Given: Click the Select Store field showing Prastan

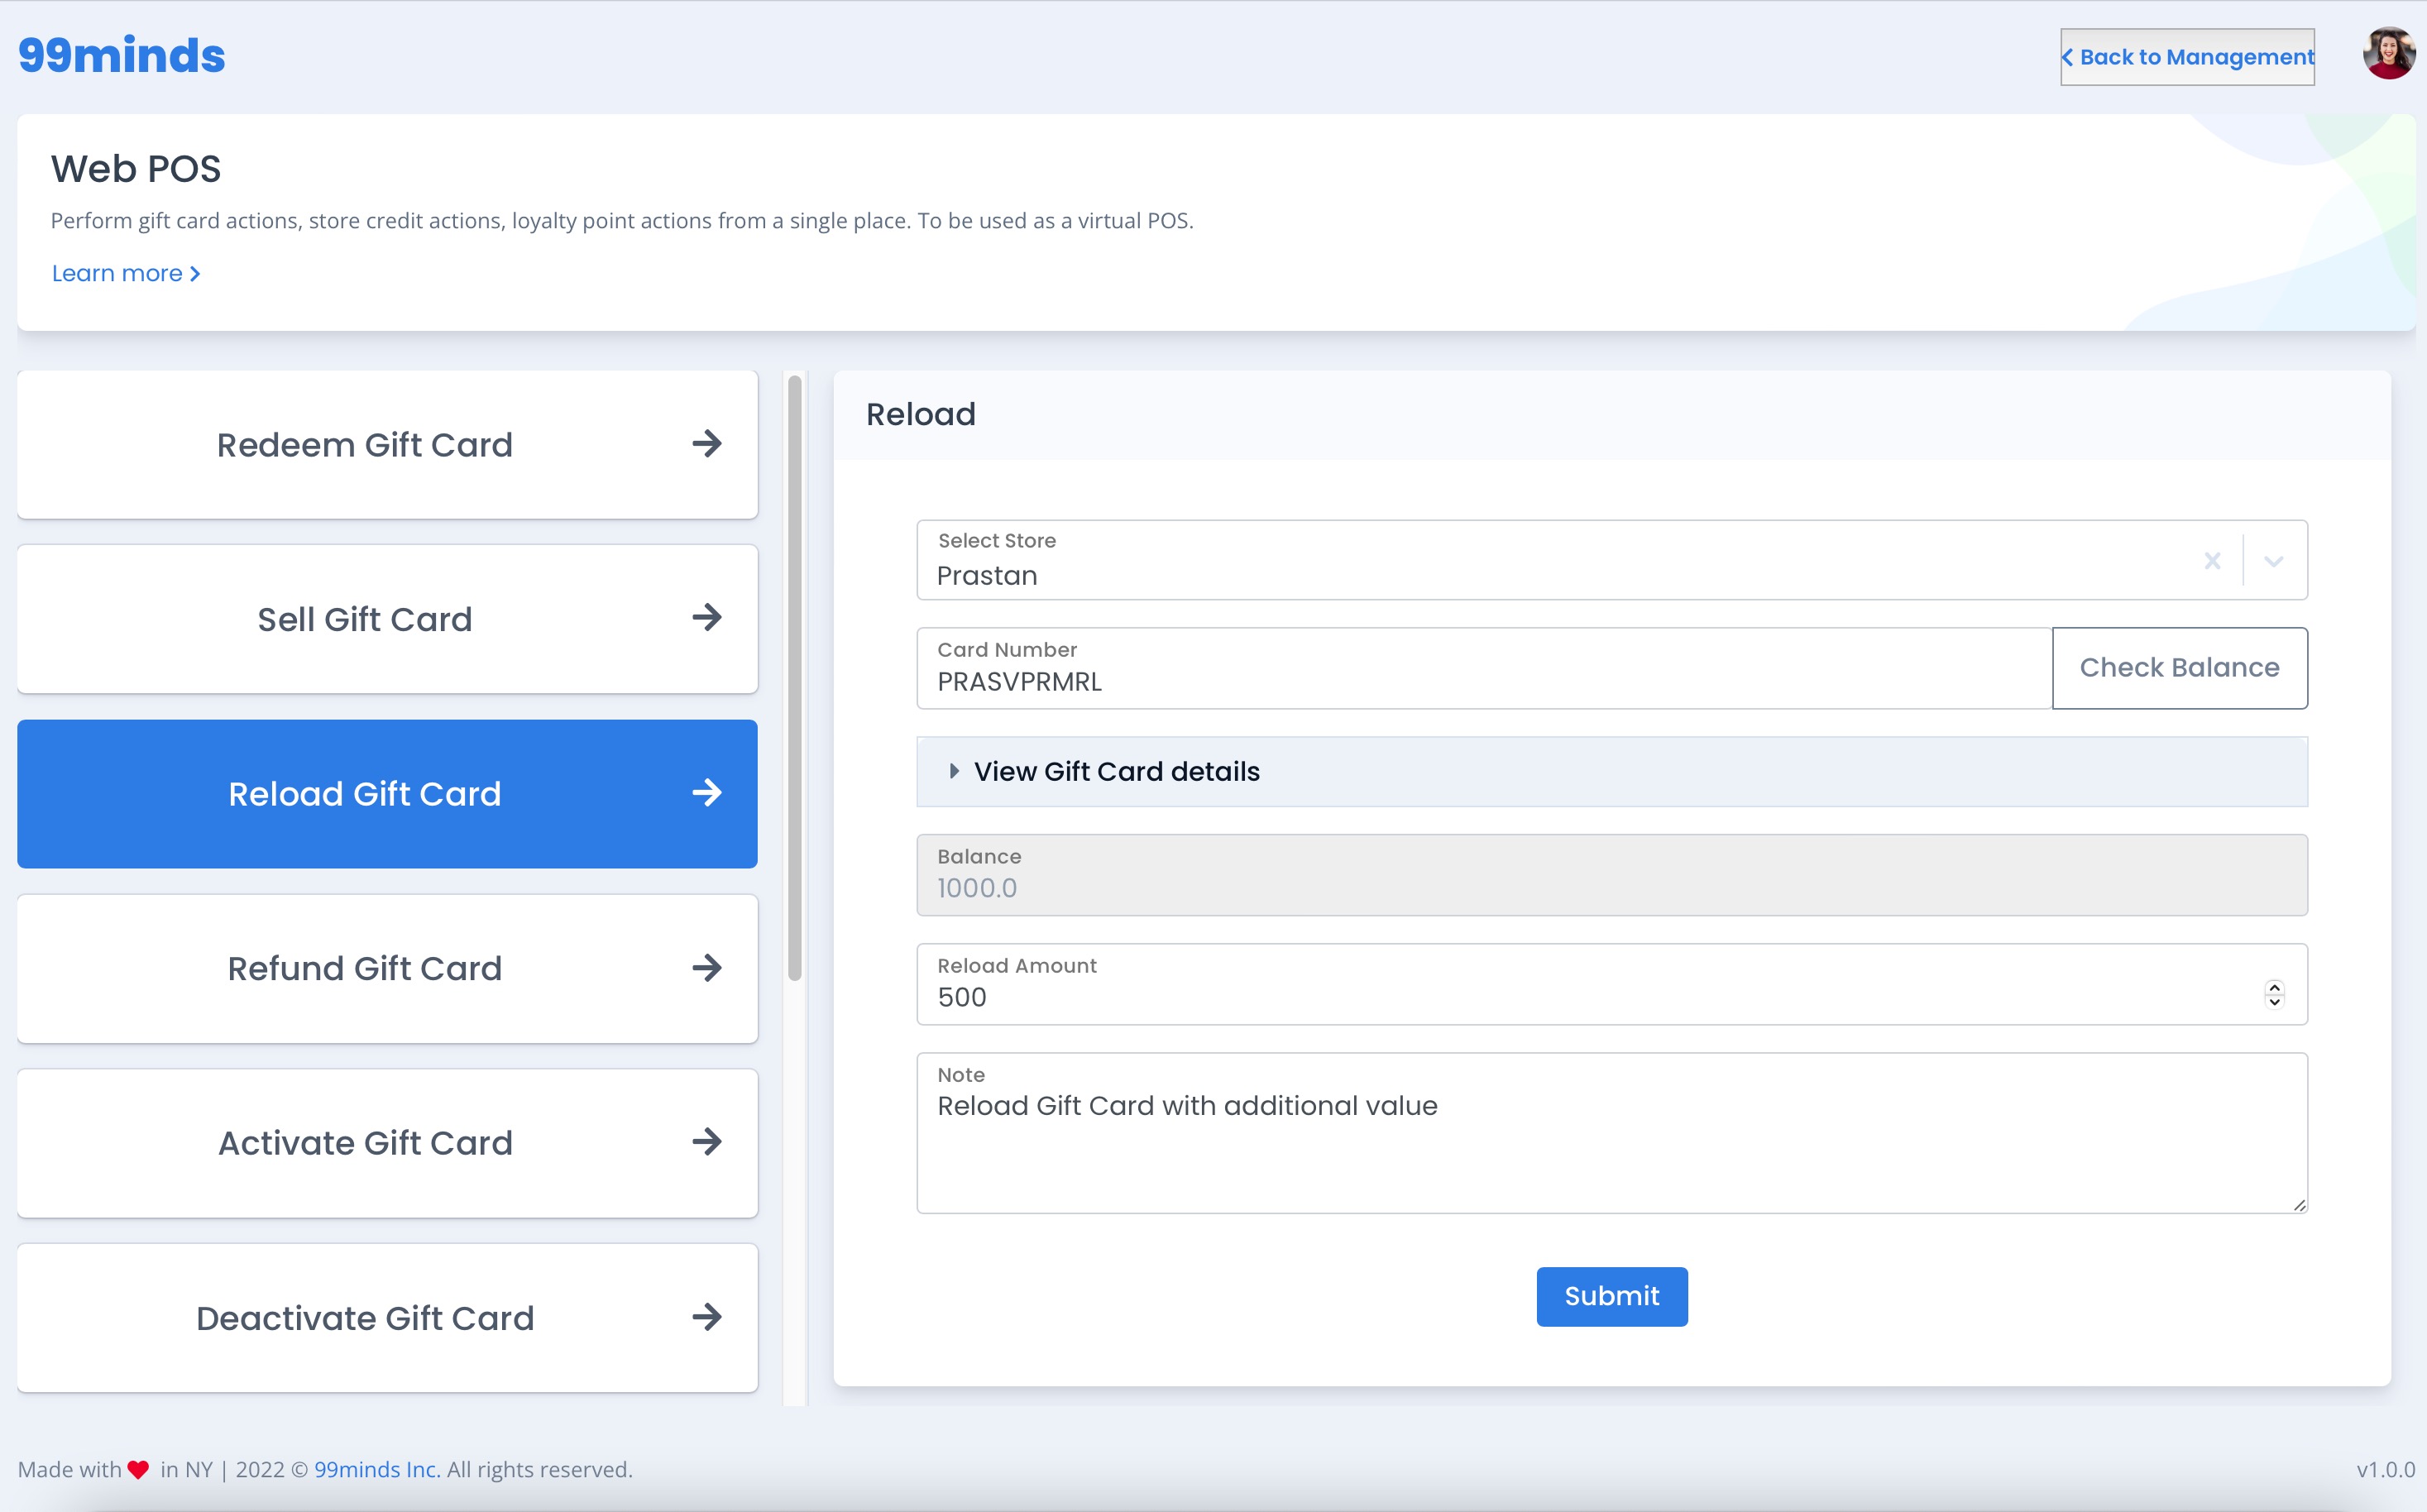Looking at the screenshot, I should (x=1612, y=560).
